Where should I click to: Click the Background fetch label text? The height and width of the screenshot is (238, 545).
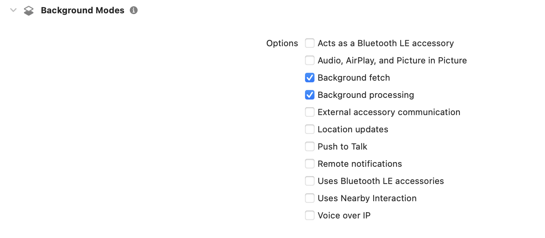353,78
